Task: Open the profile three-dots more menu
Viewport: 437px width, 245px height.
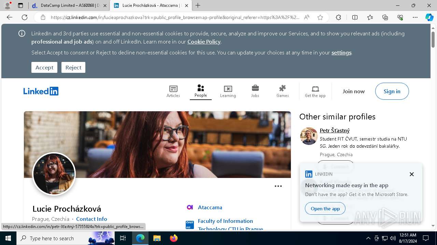Action: click(278, 186)
